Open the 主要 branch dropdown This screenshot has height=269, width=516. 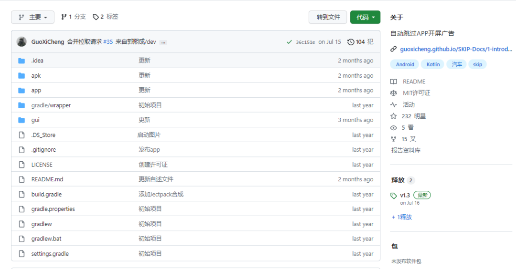(x=32, y=17)
